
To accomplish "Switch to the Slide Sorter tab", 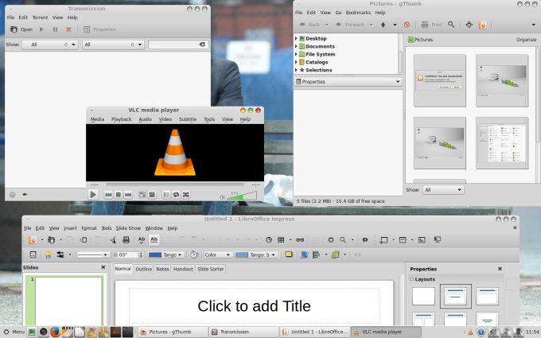I will click(210, 269).
